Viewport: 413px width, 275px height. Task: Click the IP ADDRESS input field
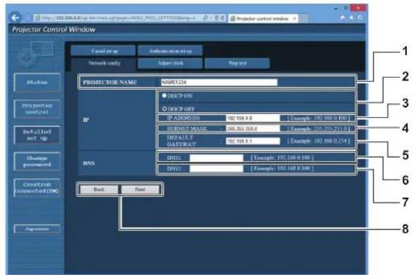pos(252,118)
